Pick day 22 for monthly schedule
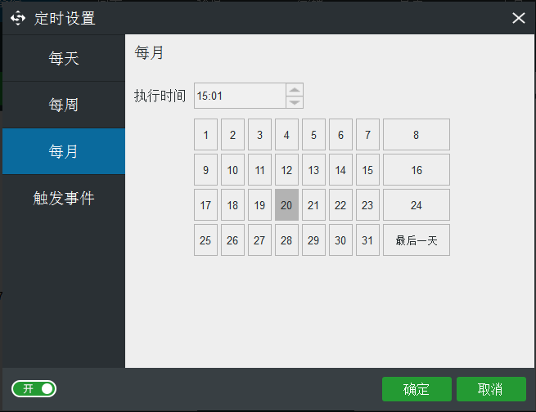Image resolution: width=536 pixels, height=412 pixels. click(340, 205)
